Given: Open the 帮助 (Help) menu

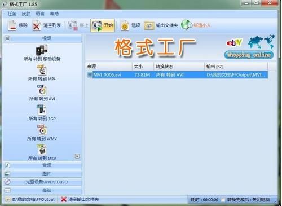Looking at the screenshot, I should (x=54, y=14).
